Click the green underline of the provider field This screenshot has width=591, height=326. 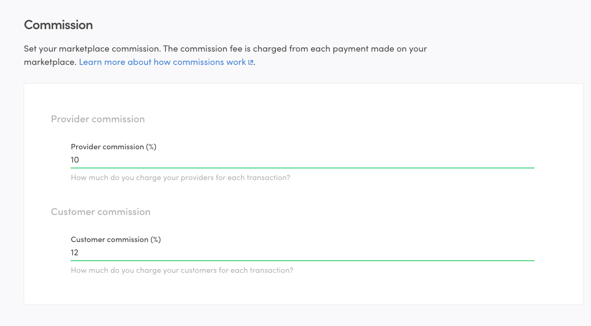[302, 168]
